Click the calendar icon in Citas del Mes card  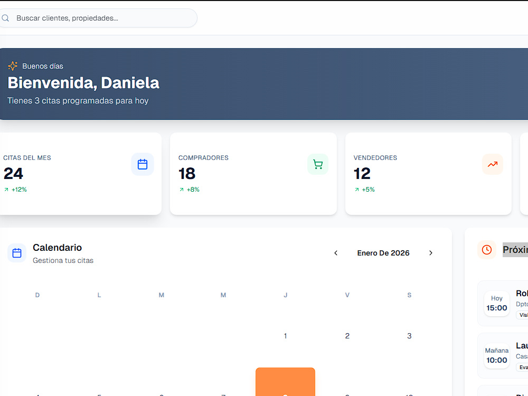tap(143, 164)
